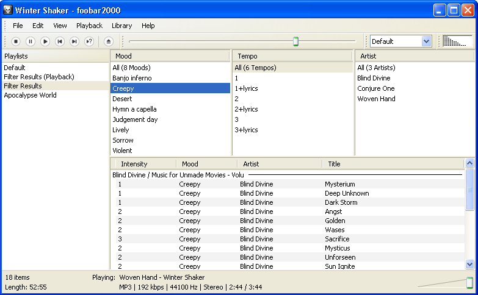This screenshot has height=295, width=478.
Task: Click the Play button
Action: (x=45, y=41)
